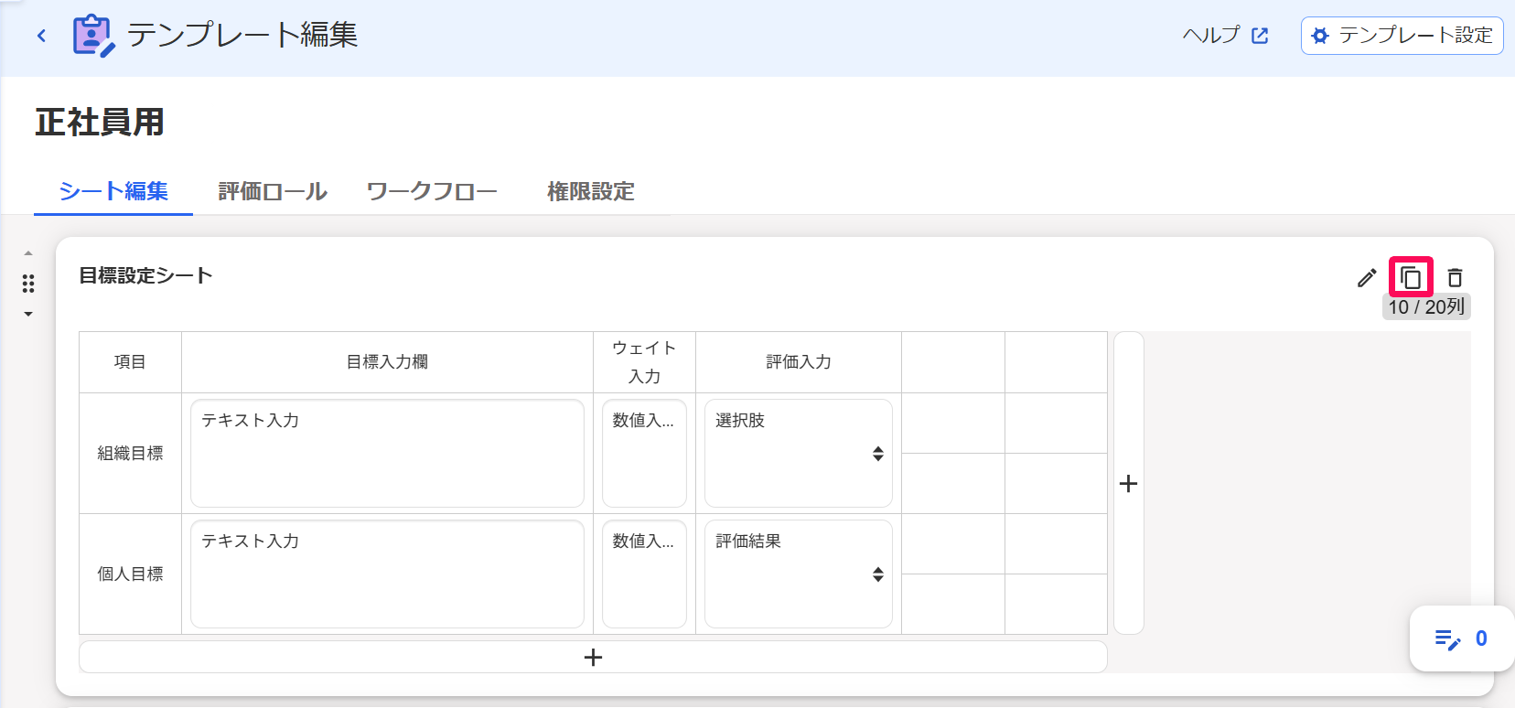This screenshot has height=708, width=1515.
Task: Switch to the 評価ロール tab
Action: point(273,191)
